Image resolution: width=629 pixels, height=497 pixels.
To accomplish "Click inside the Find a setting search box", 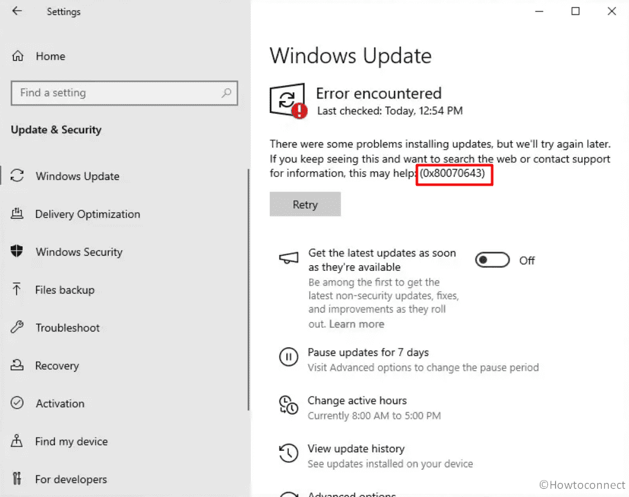I will 124,93.
